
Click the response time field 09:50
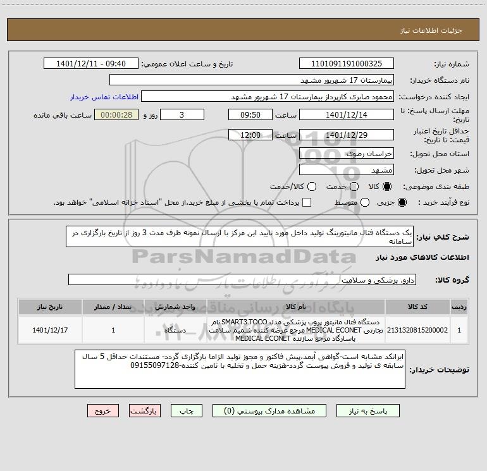coord(250,114)
